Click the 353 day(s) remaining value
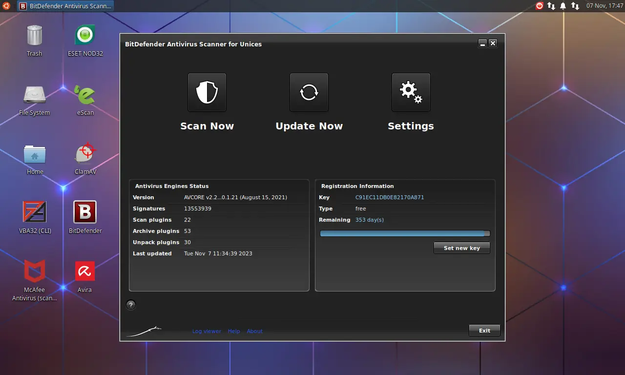The image size is (625, 375). click(x=370, y=220)
